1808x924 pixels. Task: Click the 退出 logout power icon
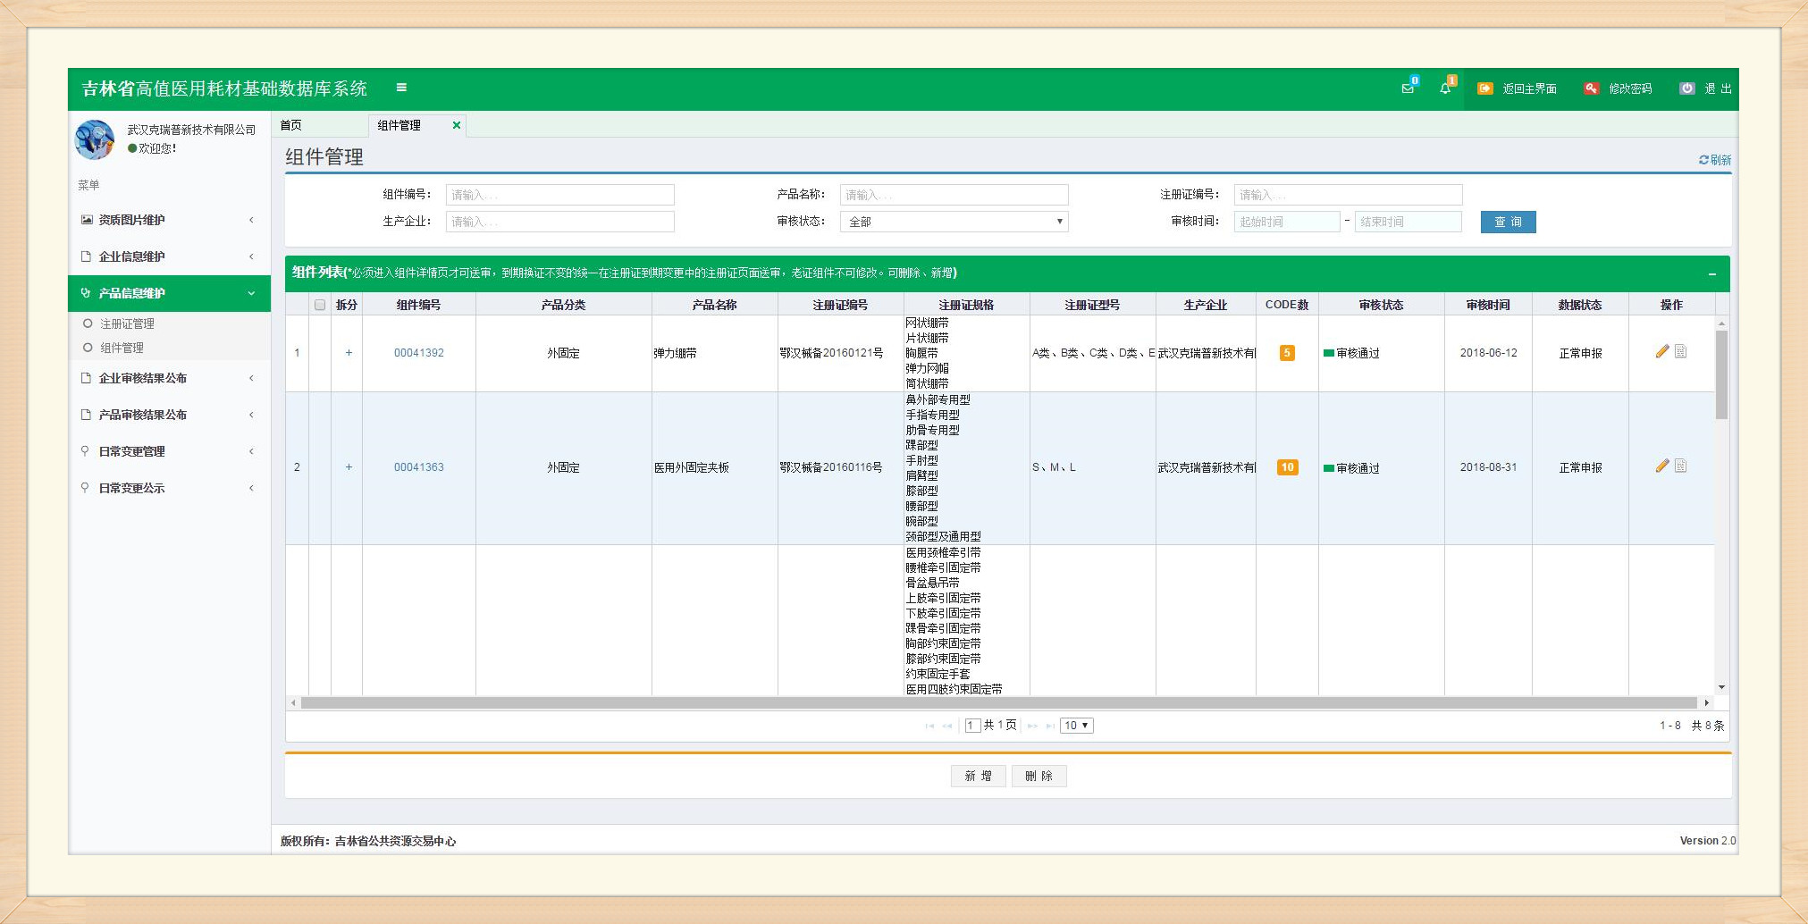click(x=1687, y=88)
